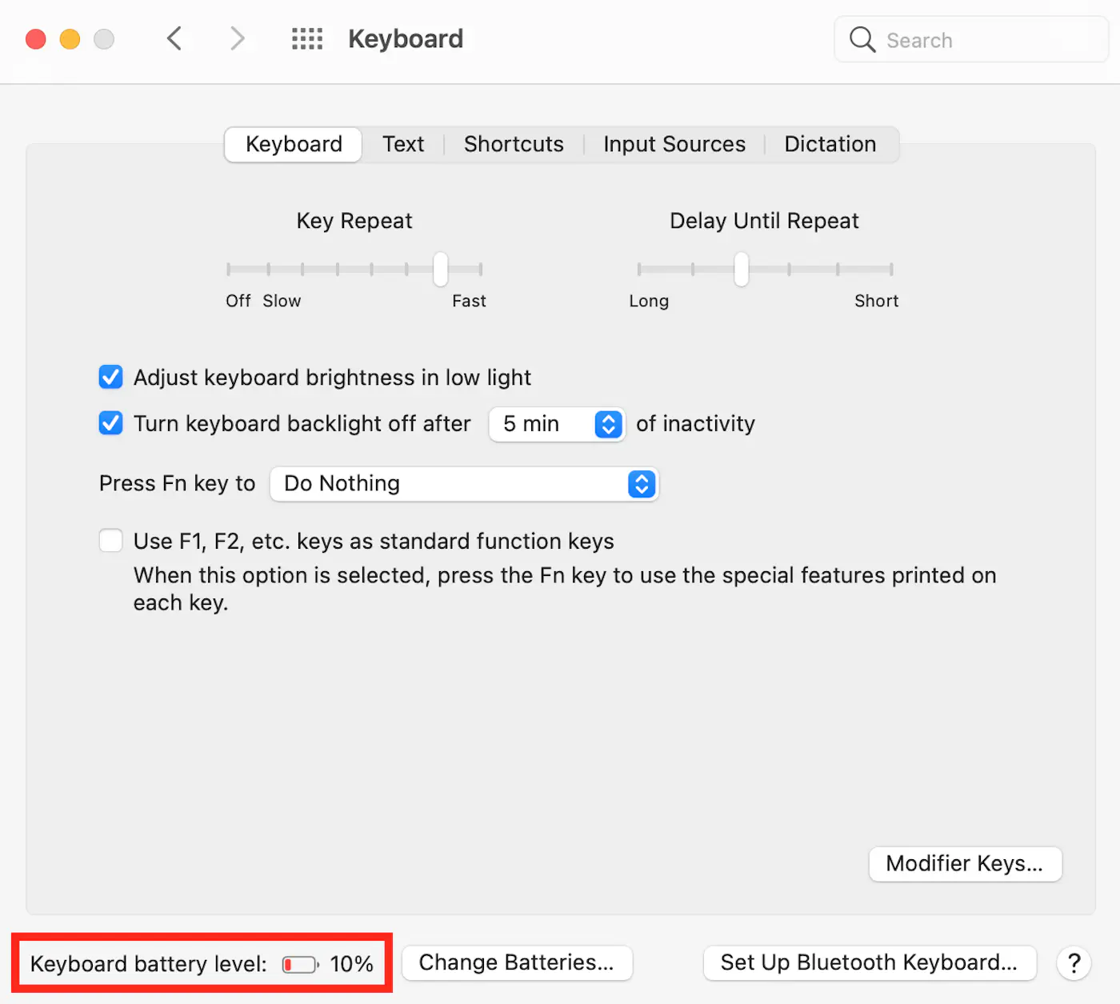The width and height of the screenshot is (1120, 1004).
Task: Switch to the Shortcuts tab
Action: 513,144
